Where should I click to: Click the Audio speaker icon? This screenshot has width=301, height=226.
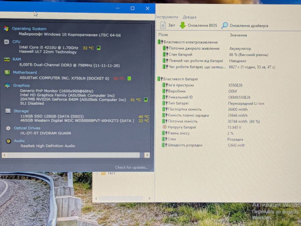click(x=8, y=141)
